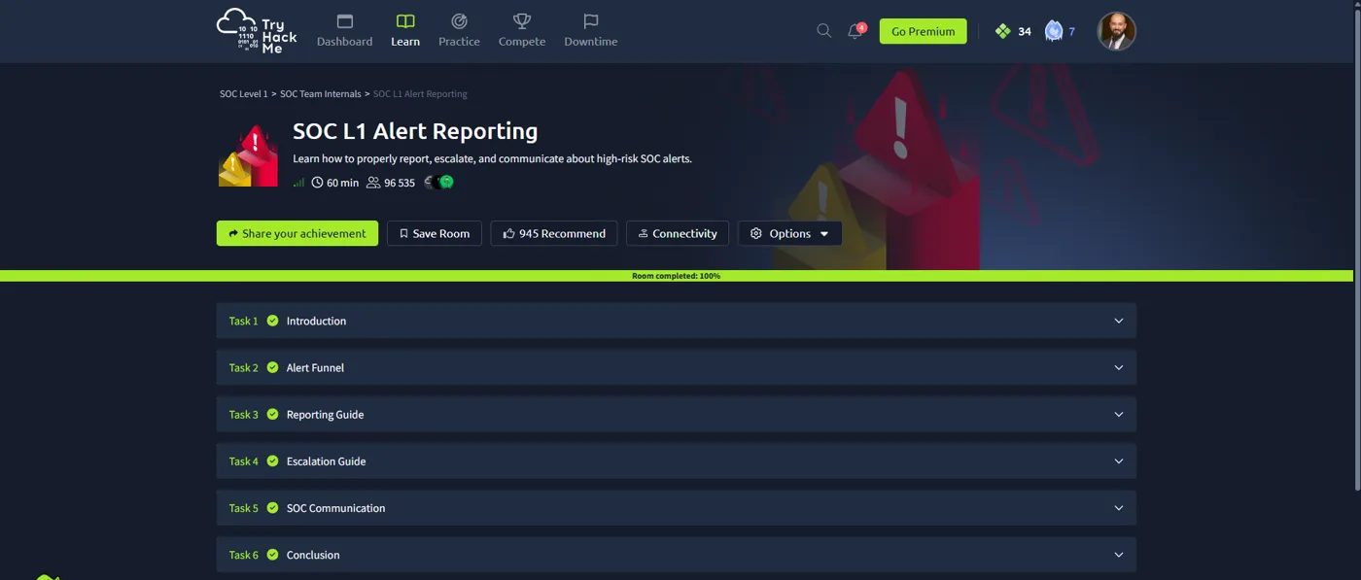Click the TryHackMe logo
1361x580 pixels.
pos(257,31)
